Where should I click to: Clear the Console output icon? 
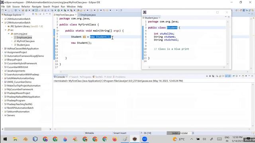(217, 76)
